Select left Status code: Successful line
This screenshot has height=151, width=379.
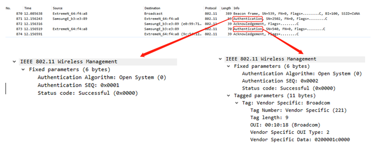88,93
